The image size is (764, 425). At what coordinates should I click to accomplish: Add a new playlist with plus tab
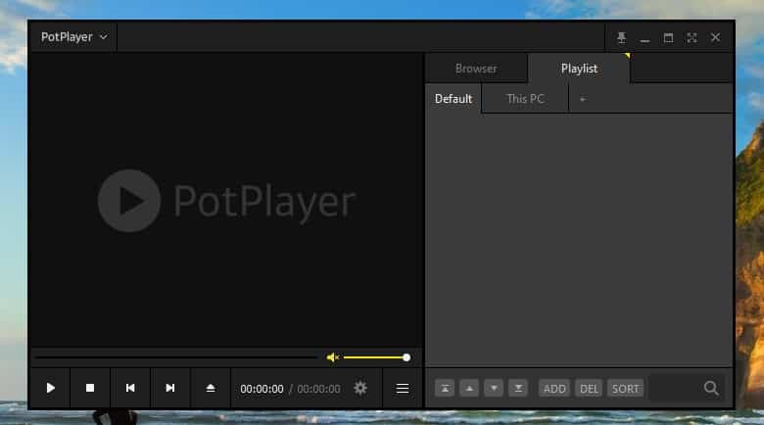tap(582, 99)
